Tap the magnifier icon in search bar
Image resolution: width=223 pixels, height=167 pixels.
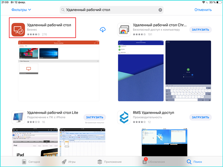[63, 10]
